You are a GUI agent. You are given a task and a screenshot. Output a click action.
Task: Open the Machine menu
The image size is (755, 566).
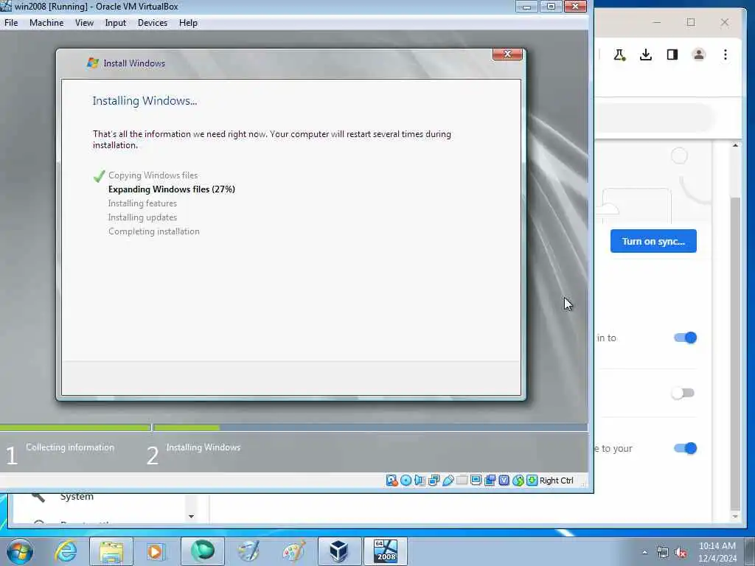[x=46, y=23]
